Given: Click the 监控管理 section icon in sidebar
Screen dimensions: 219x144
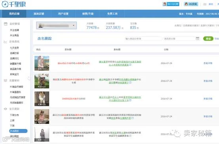Looking at the screenshot, I should 6,24.
